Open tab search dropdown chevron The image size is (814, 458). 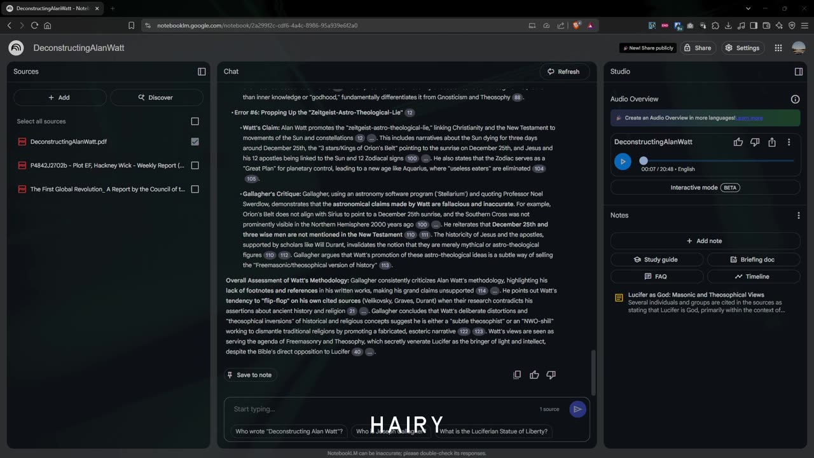pos(748,8)
